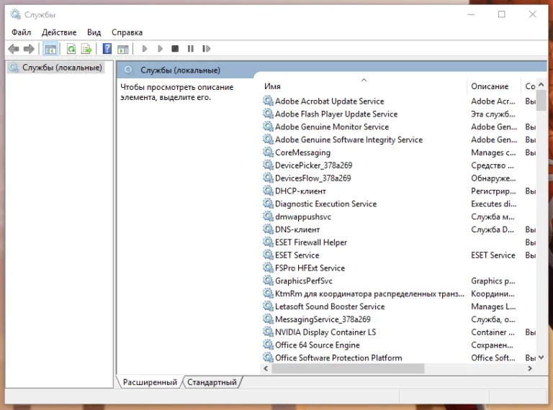Image resolution: width=553 pixels, height=410 pixels.
Task: Click gear icon beside Office 64 Source Engine
Action: (268, 345)
